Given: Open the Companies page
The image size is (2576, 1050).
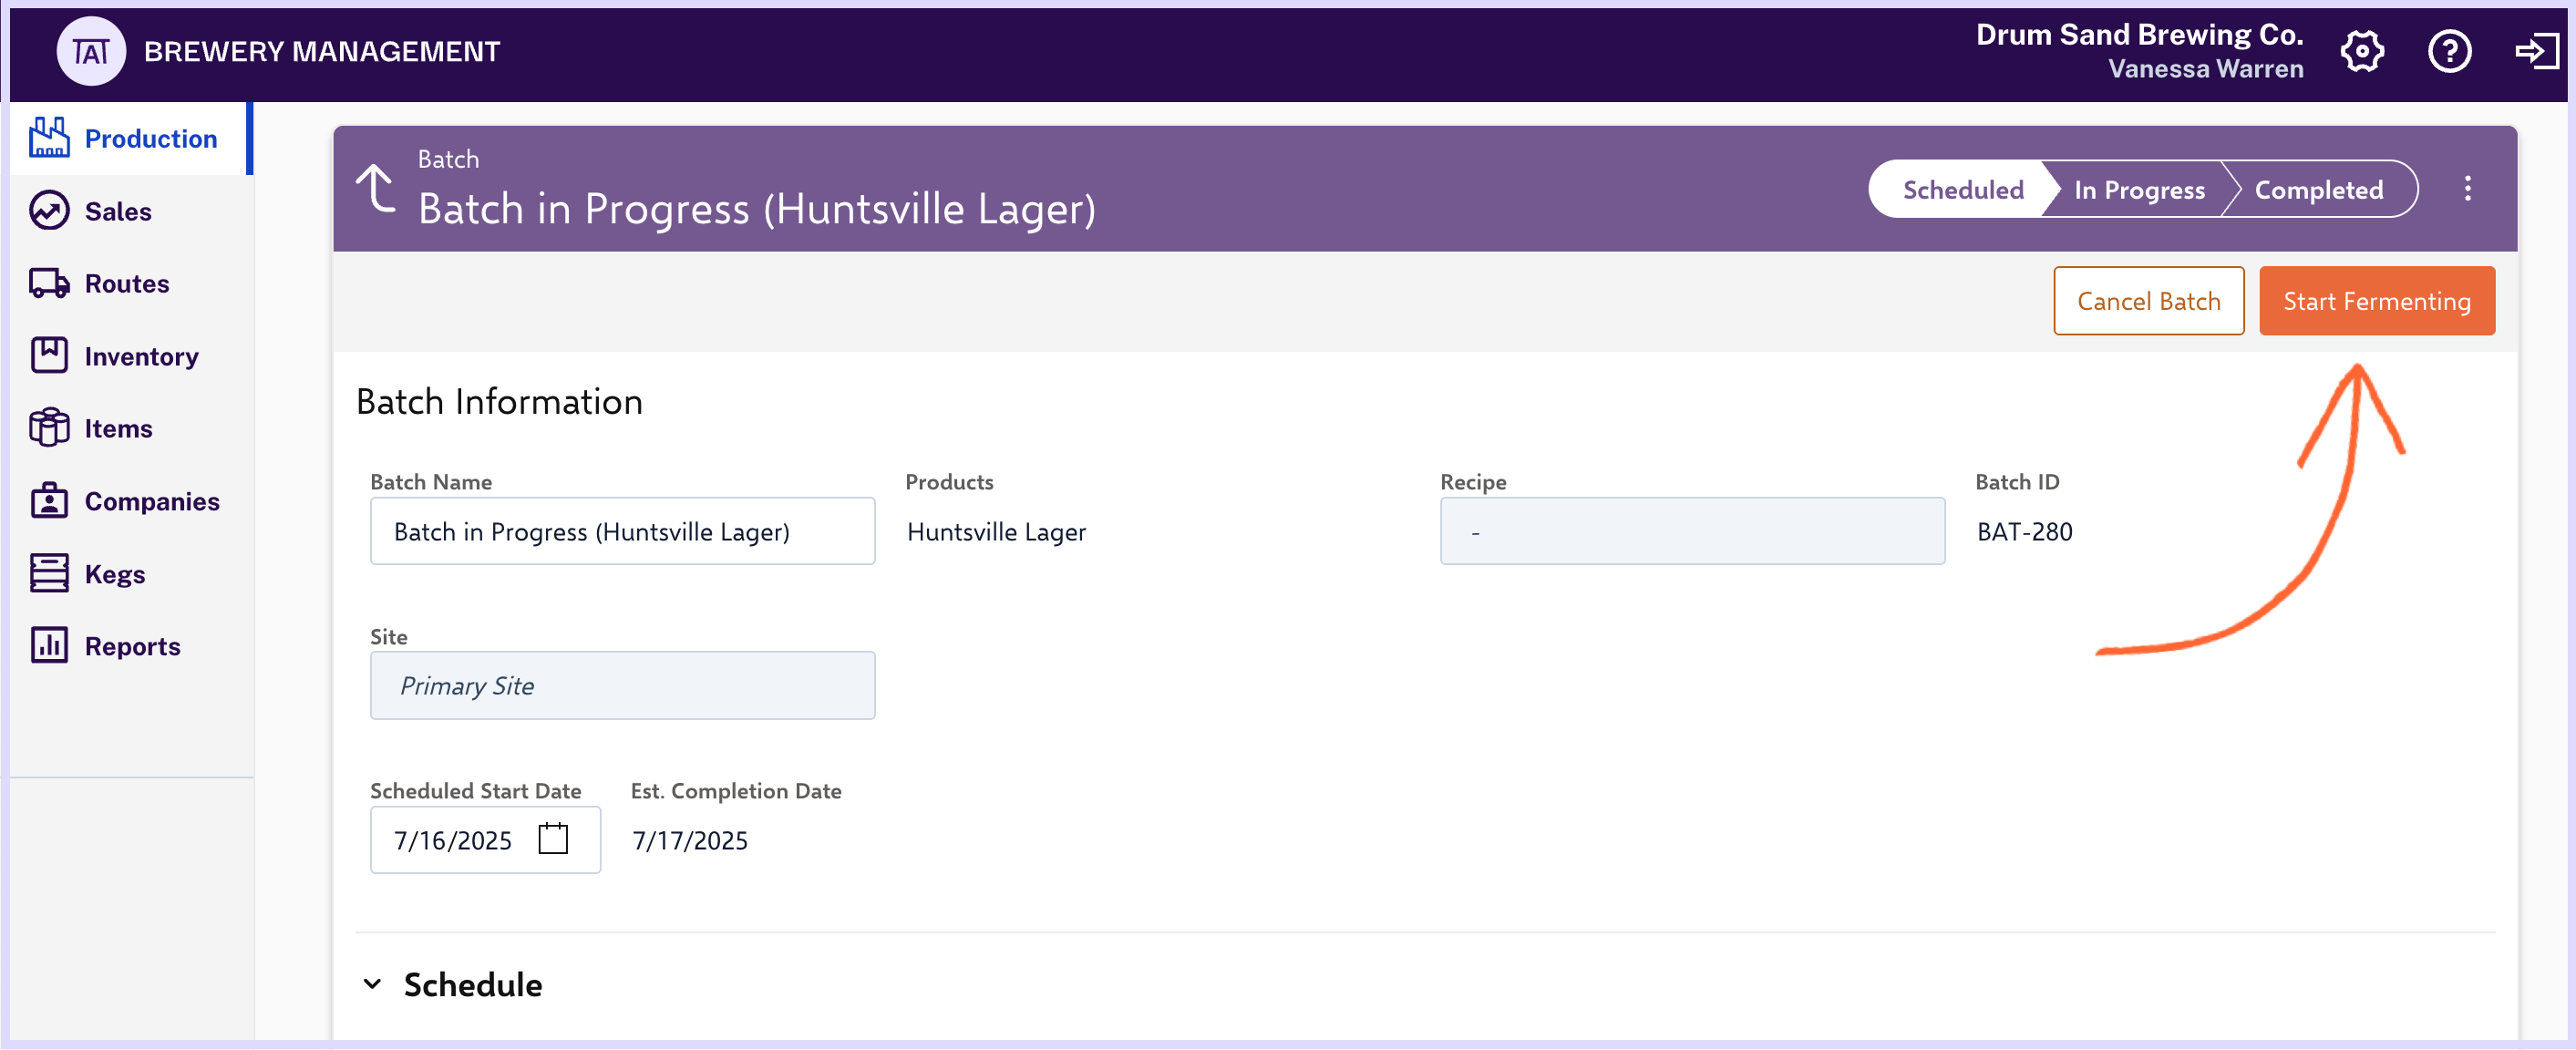Looking at the screenshot, I should (x=131, y=501).
